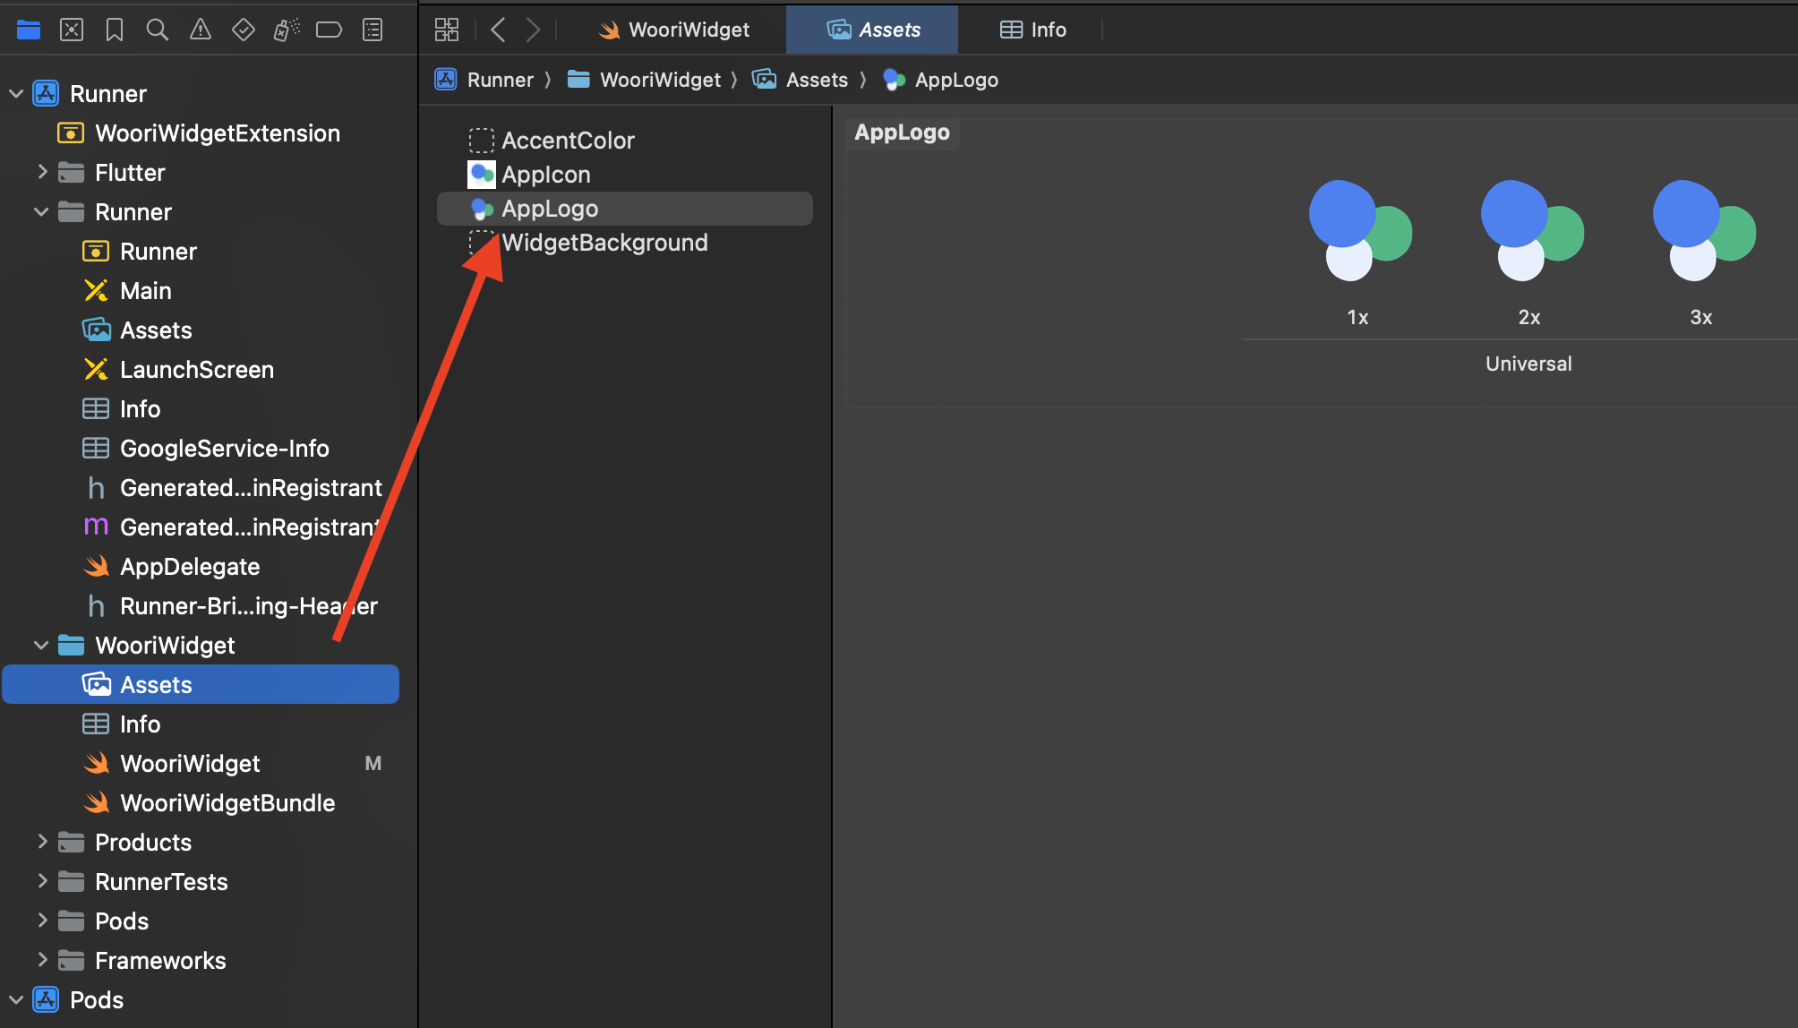Open the Find navigator magnifier icon
The height and width of the screenshot is (1028, 1798).
[x=158, y=30]
